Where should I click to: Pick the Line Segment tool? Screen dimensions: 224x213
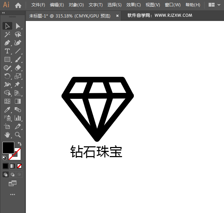click(18, 51)
